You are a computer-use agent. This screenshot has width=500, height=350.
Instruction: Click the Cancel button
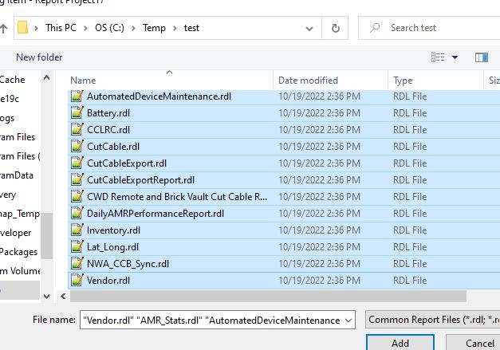click(x=473, y=343)
